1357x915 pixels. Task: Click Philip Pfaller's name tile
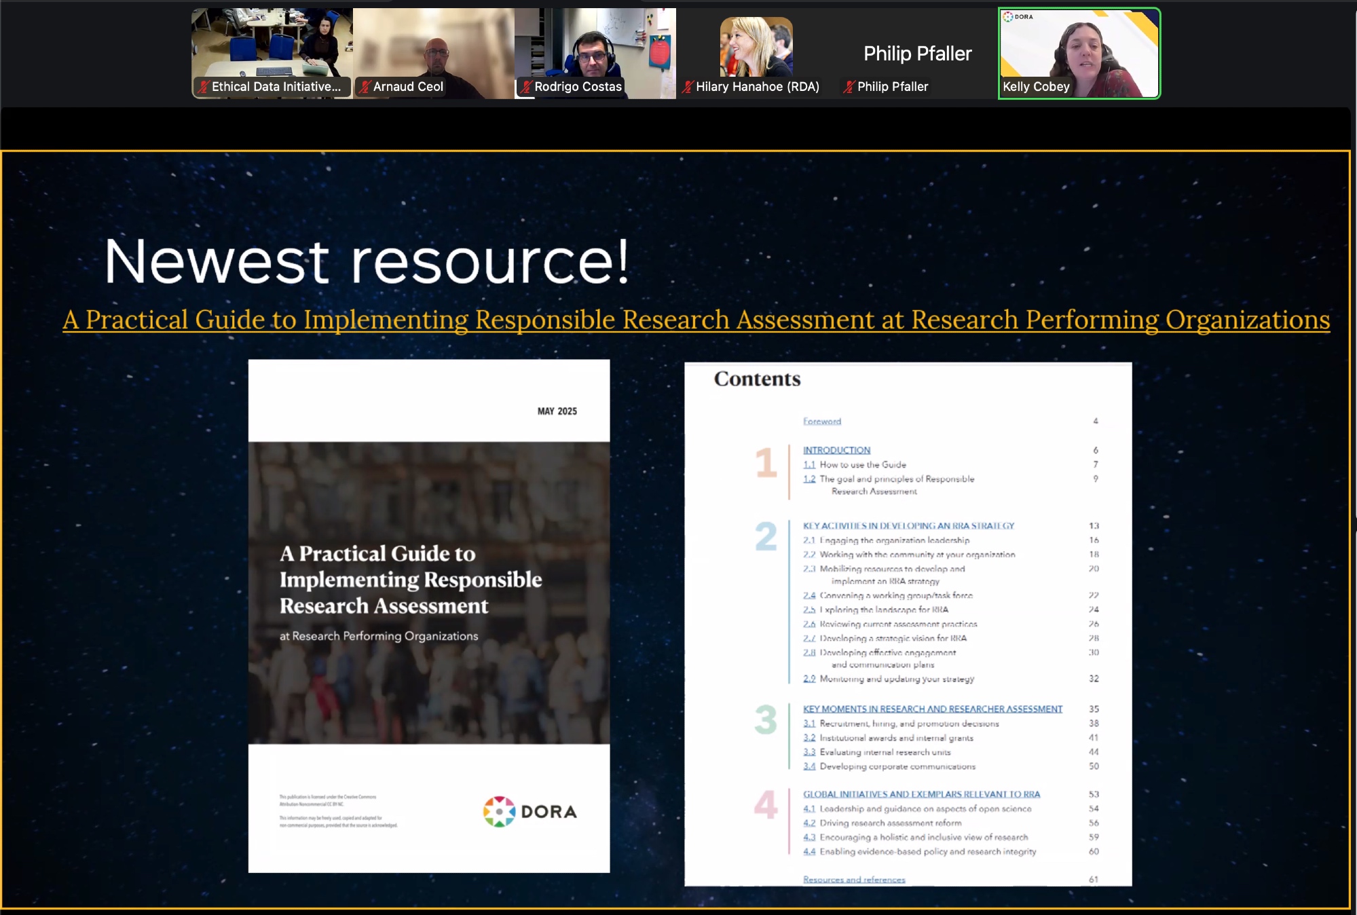[x=917, y=54]
